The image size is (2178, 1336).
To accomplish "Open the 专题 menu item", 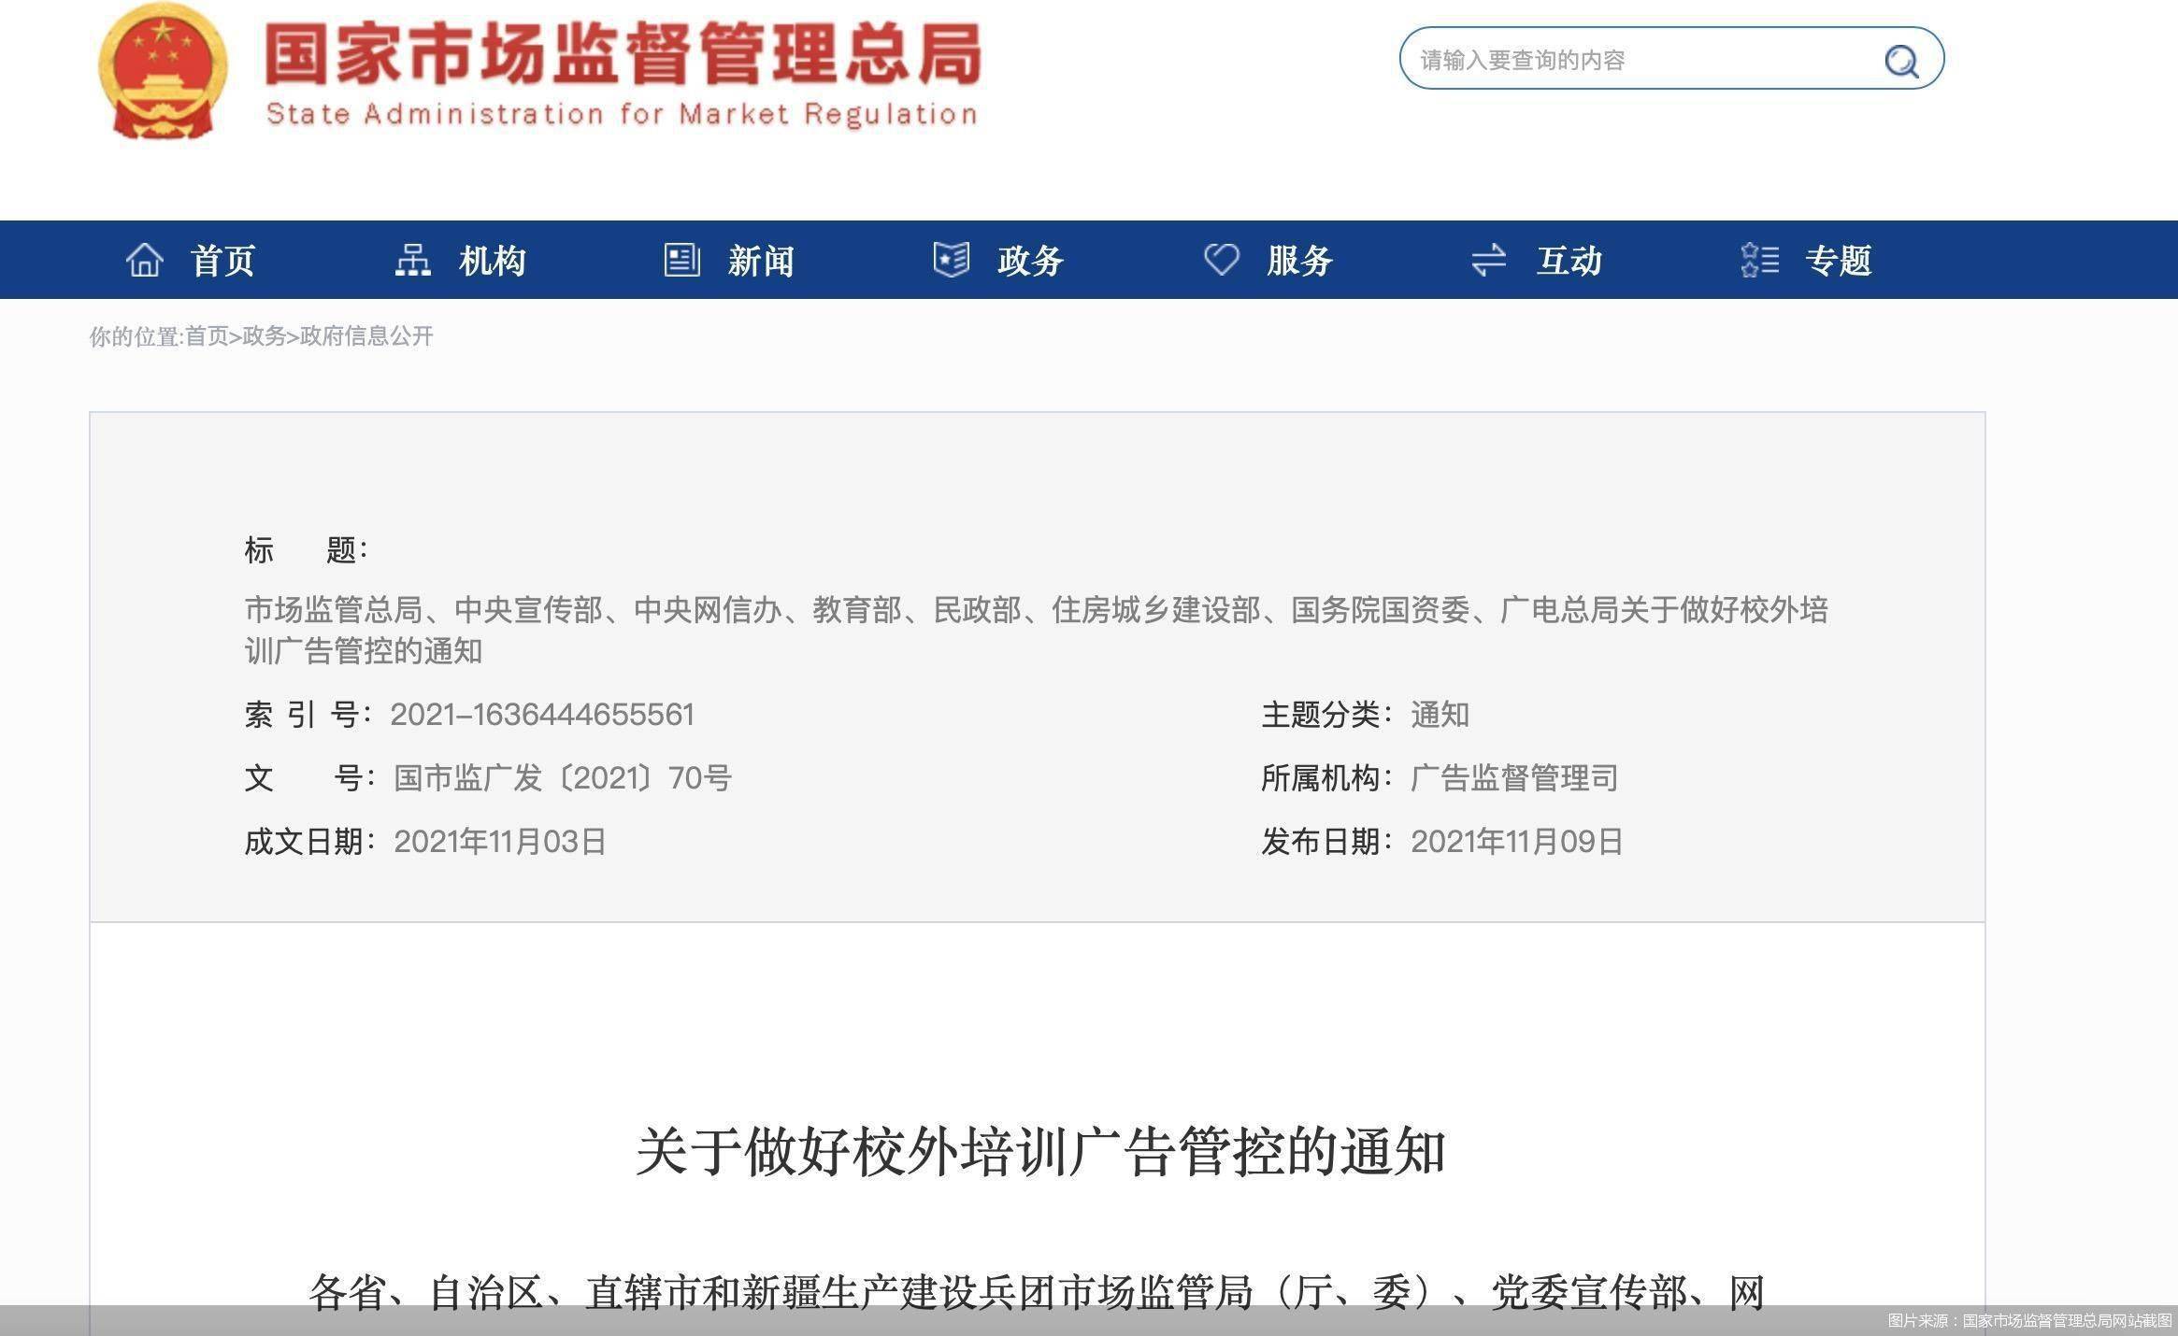I will (1839, 261).
